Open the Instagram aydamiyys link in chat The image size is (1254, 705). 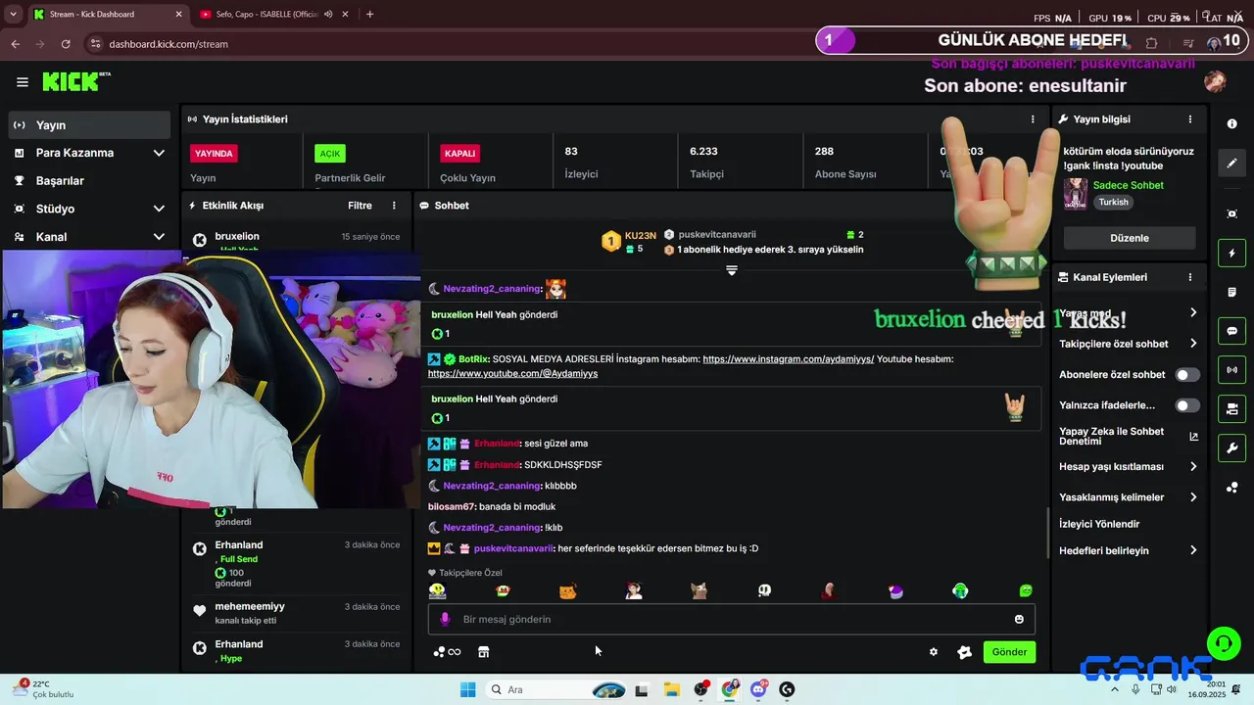[788, 359]
